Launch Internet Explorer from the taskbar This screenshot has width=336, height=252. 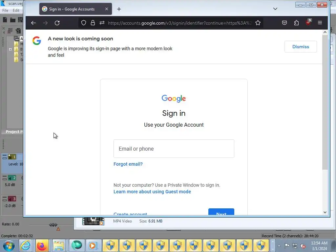point(25,245)
